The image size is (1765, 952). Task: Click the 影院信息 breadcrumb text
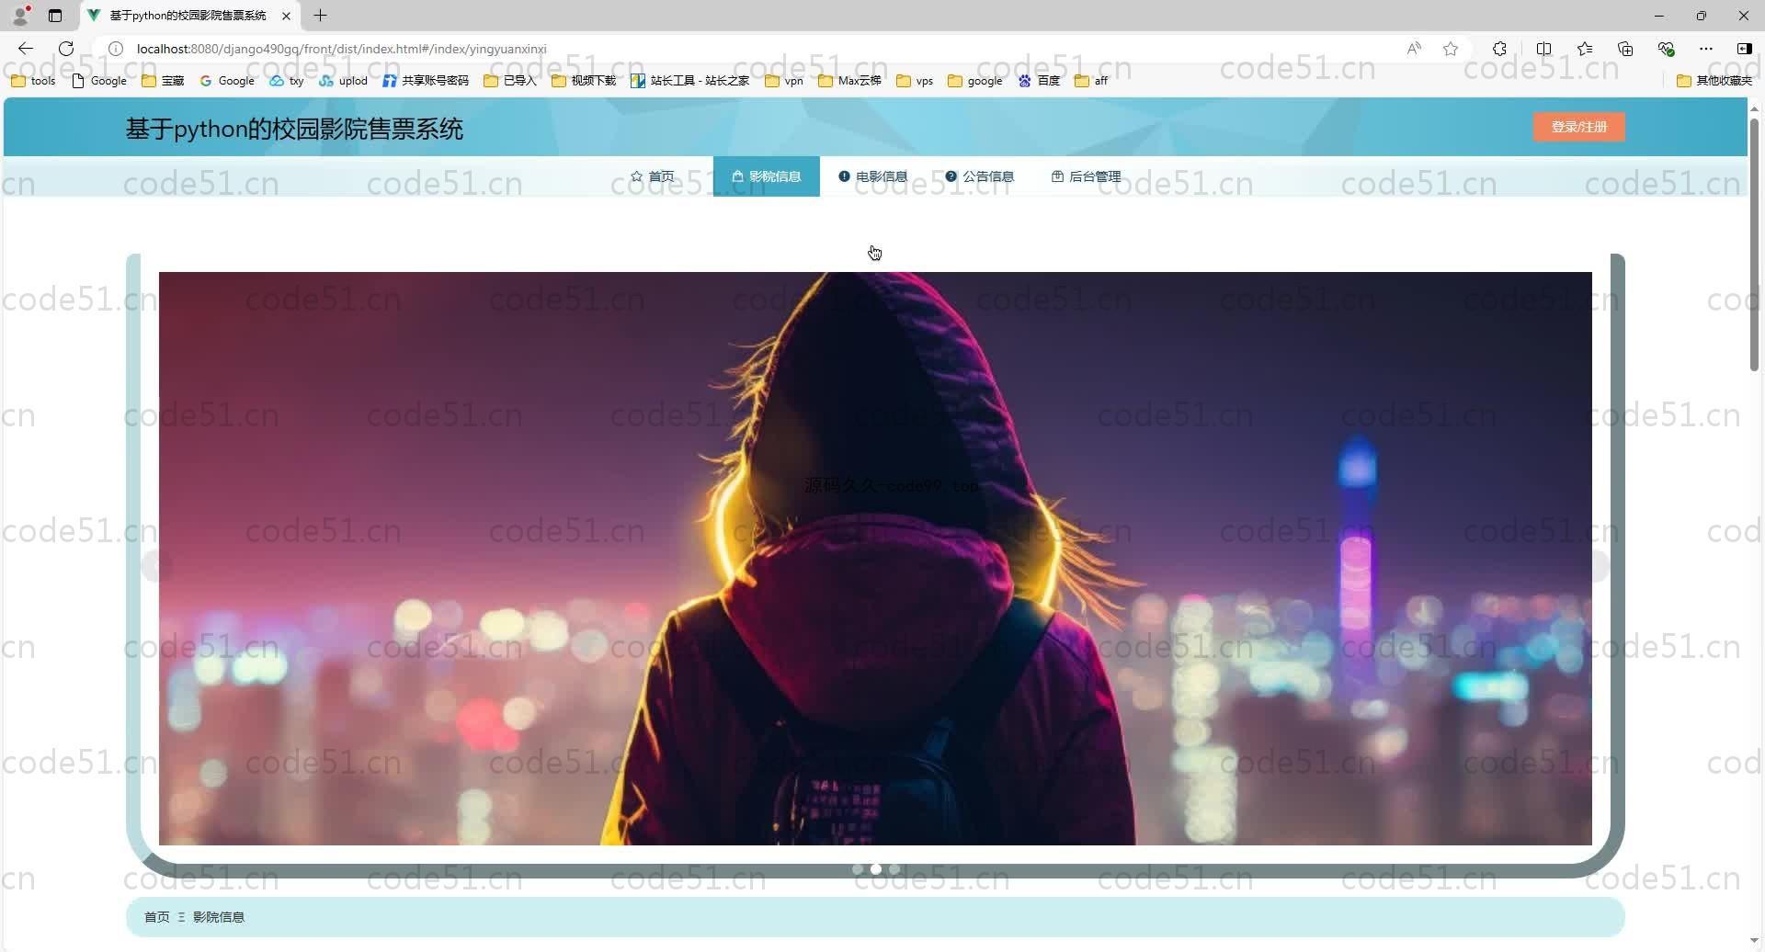click(219, 917)
